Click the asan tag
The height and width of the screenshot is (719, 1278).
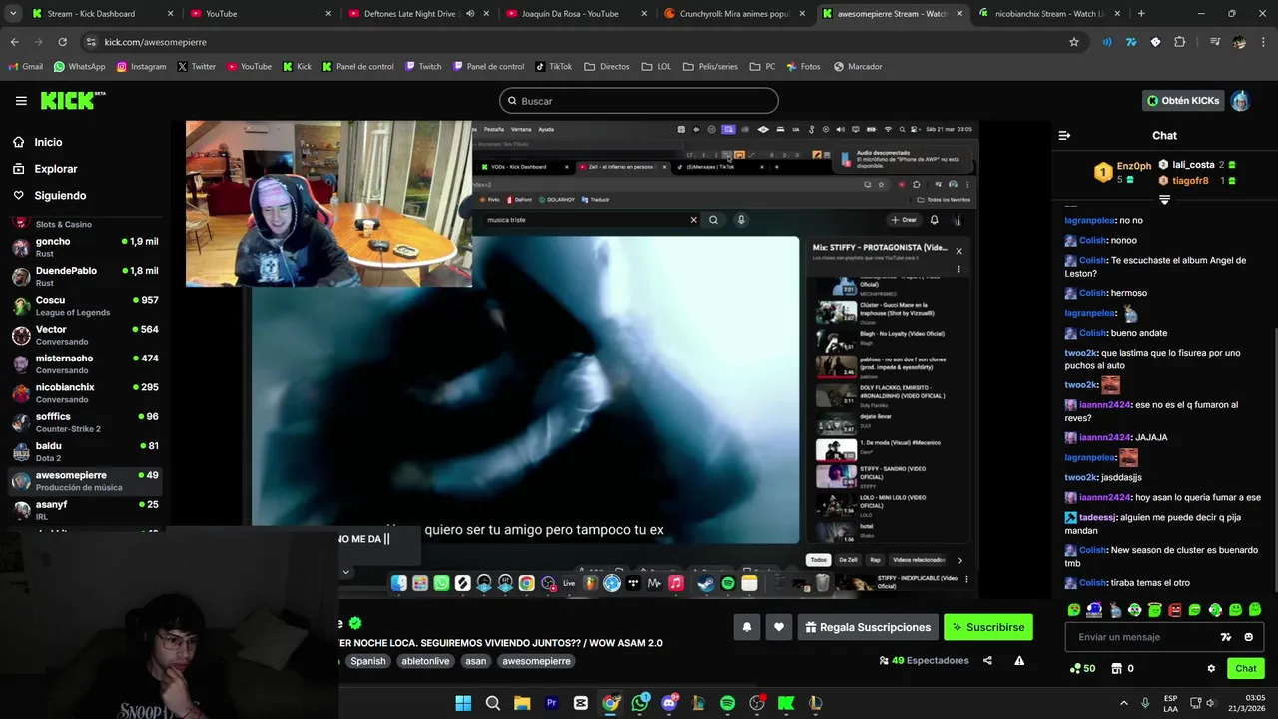coord(476,661)
